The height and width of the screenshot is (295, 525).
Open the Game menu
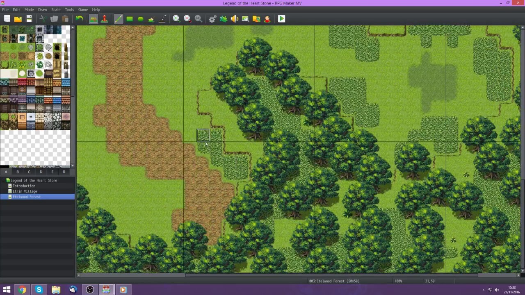click(x=83, y=9)
